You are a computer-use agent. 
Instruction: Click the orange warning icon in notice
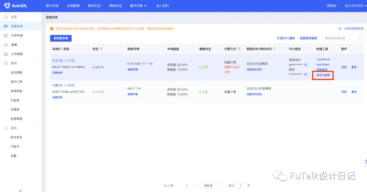point(52,29)
